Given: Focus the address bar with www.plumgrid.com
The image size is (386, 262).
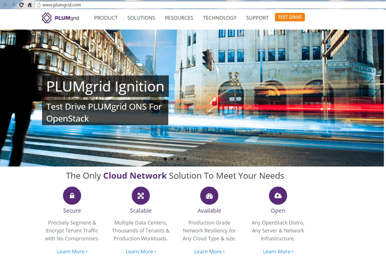Looking at the screenshot, I should [210, 5].
